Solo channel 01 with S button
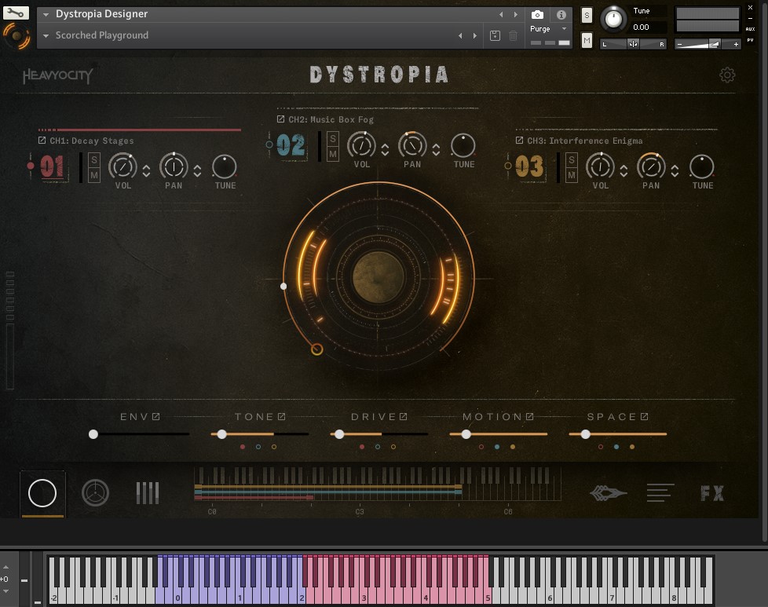This screenshot has height=607, width=768. 94,160
